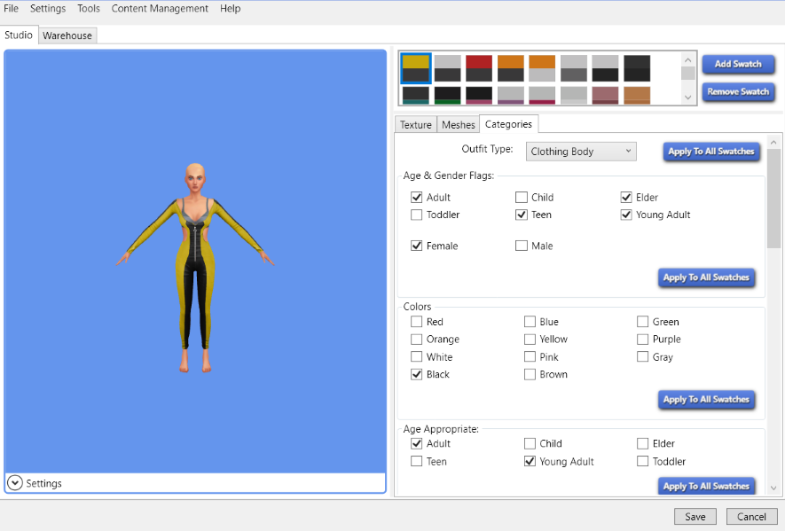This screenshot has height=531, width=785.
Task: Open the Settings menu in menu bar
Action: 48,9
